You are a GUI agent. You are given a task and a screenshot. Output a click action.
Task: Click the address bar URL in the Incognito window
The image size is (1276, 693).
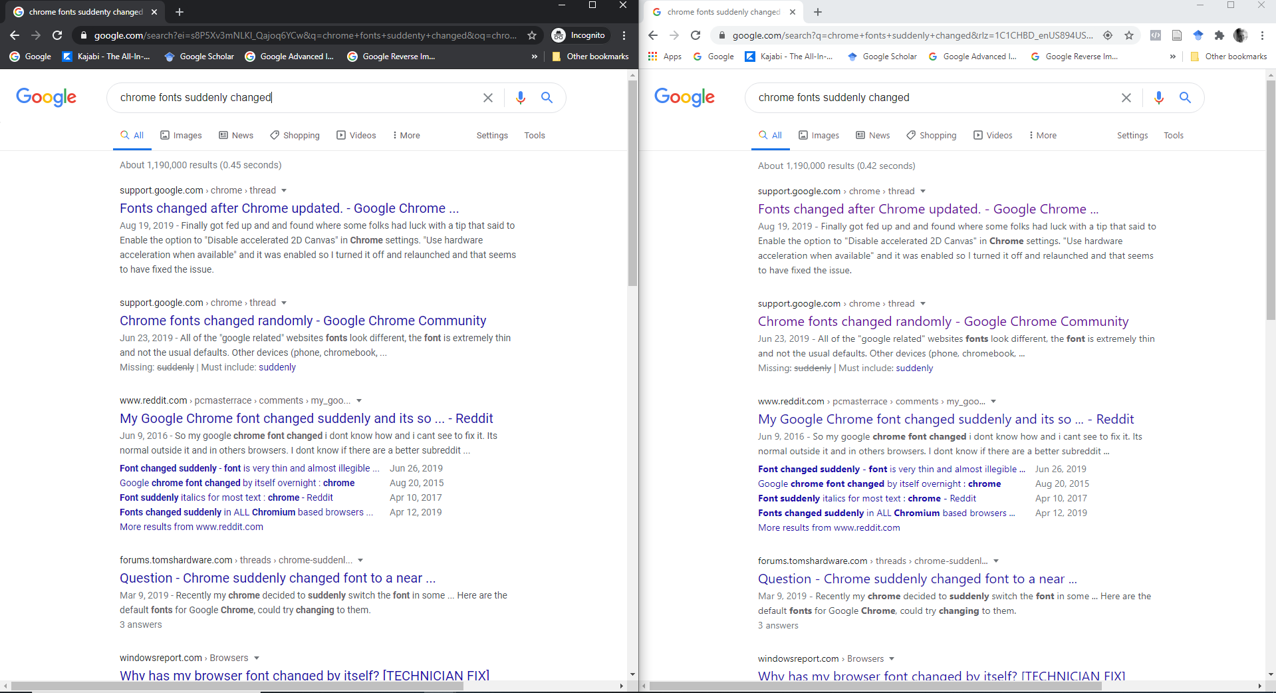pyautogui.click(x=305, y=35)
